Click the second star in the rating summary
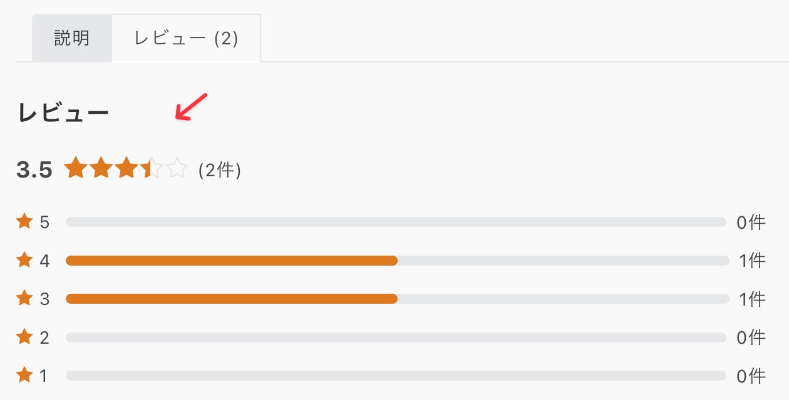Screen dimensions: 789x400 101,168
